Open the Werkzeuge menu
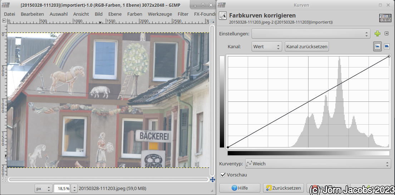395x195 pixels. tap(160, 14)
